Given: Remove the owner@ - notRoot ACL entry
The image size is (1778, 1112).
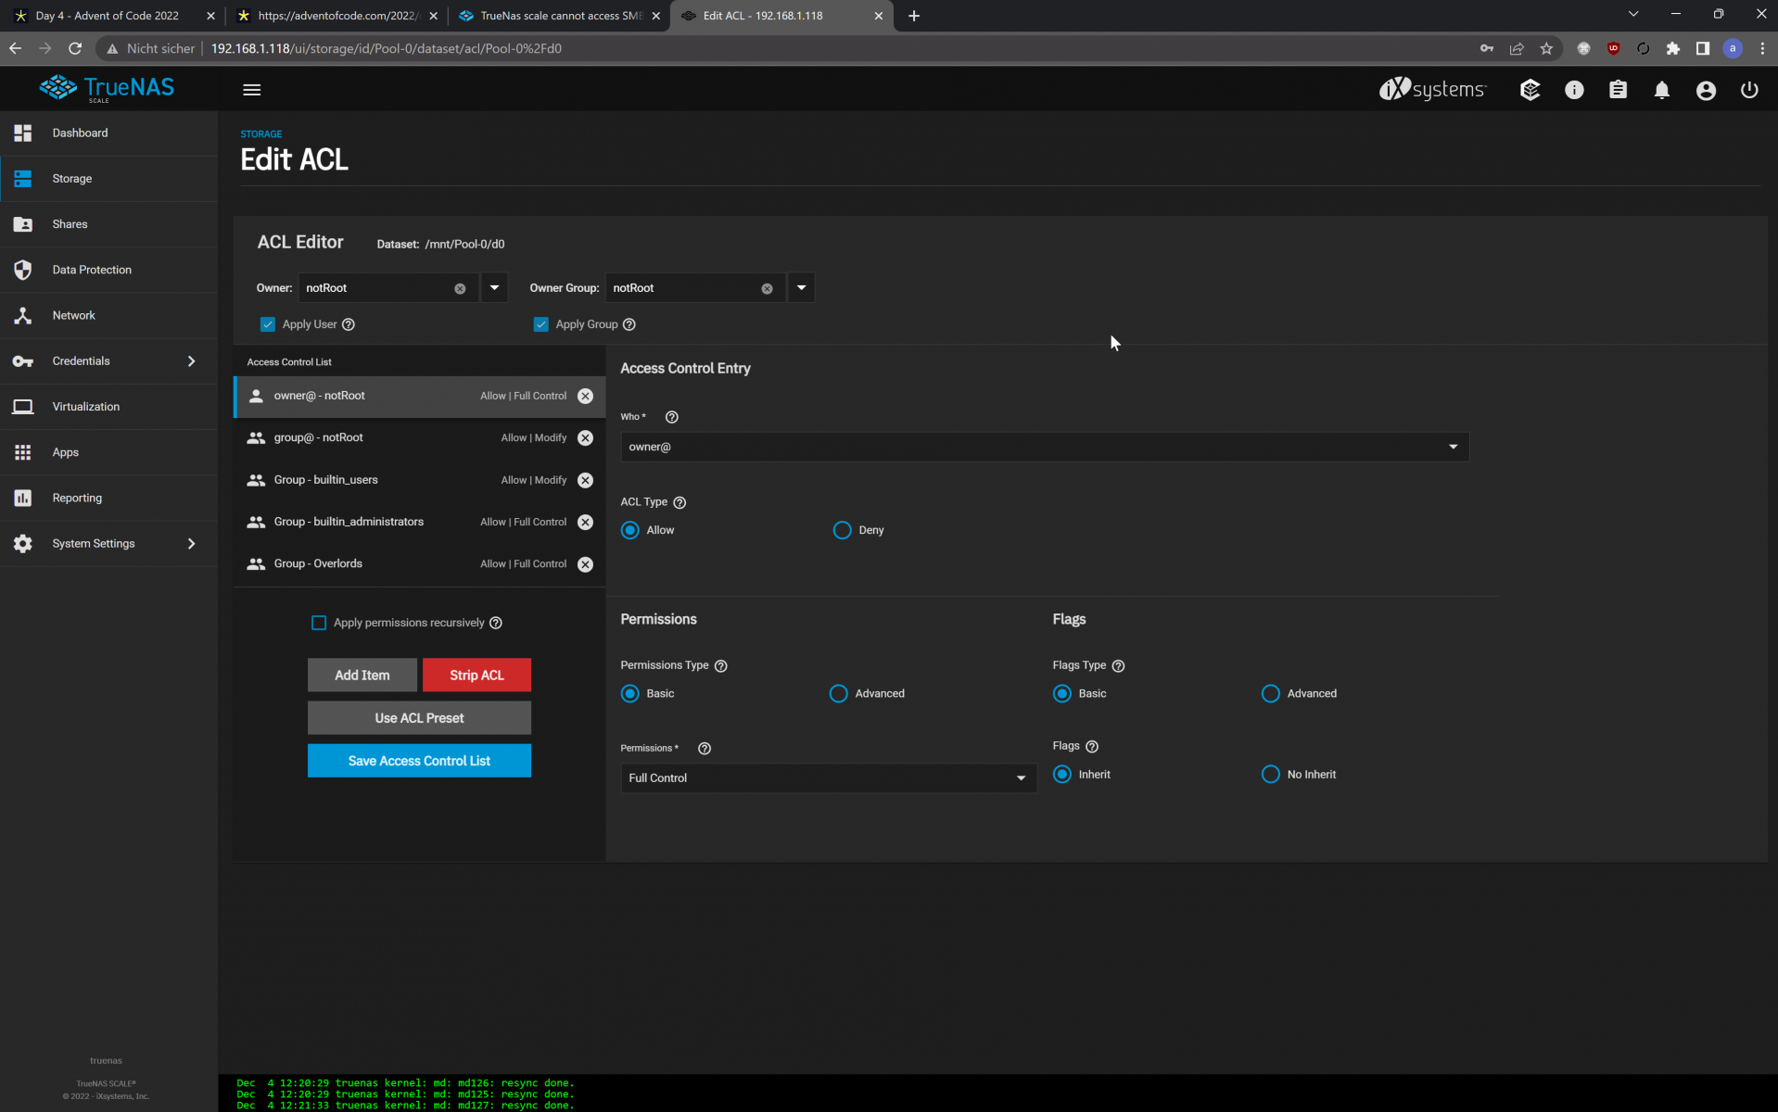Looking at the screenshot, I should [585, 396].
